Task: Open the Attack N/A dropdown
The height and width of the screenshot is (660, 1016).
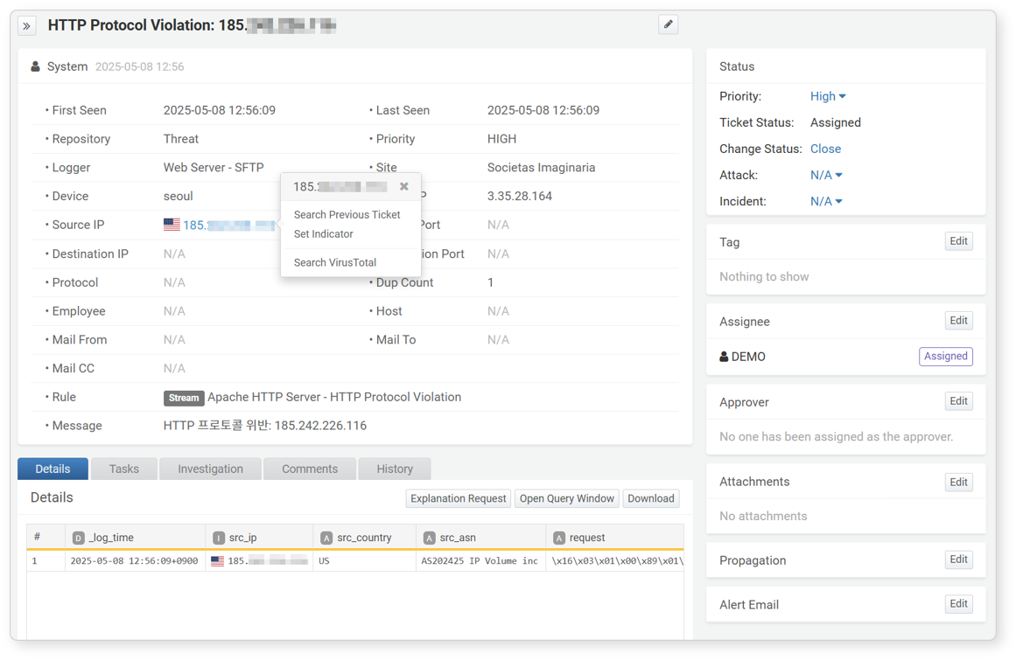Action: [x=826, y=176]
